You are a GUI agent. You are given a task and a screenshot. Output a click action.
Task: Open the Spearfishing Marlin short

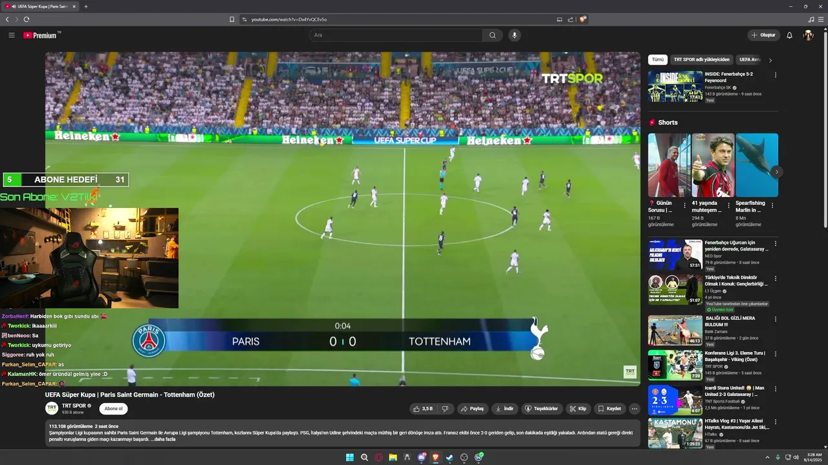[757, 165]
